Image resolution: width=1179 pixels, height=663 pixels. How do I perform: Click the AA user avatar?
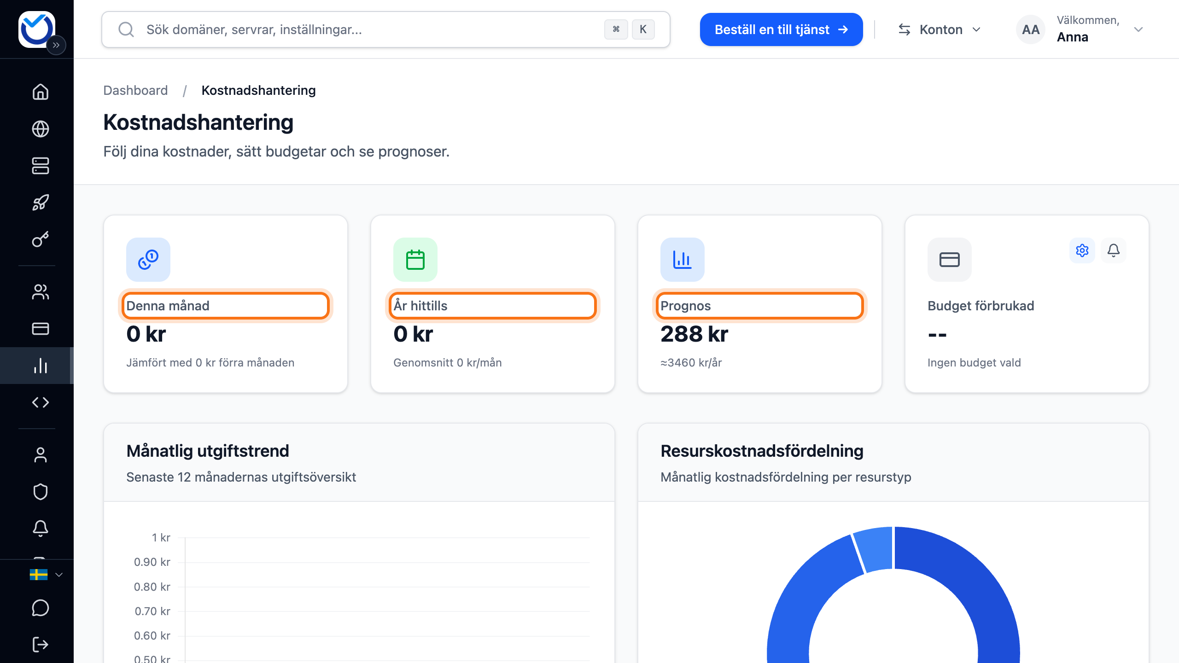(x=1031, y=29)
